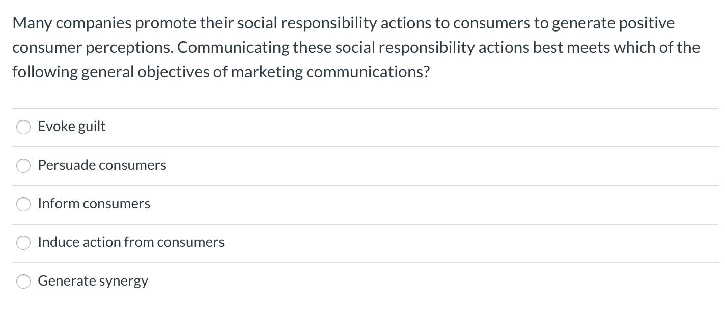This screenshot has height=312, width=725.
Task: Select the 'Inform consumers' radio button
Action: (23, 204)
